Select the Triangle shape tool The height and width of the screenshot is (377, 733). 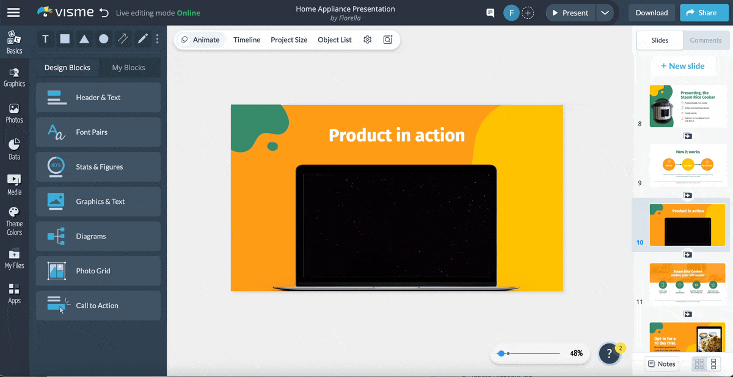84,38
